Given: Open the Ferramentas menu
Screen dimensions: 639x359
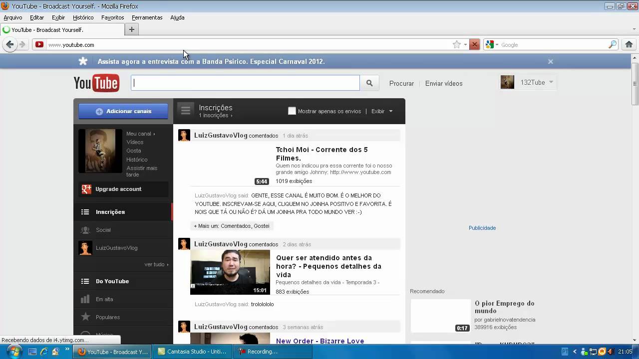Looking at the screenshot, I should coord(147,17).
